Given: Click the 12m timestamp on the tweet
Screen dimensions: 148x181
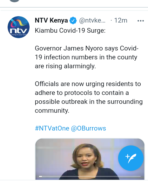Looking at the screenshot, I should tap(121, 20).
